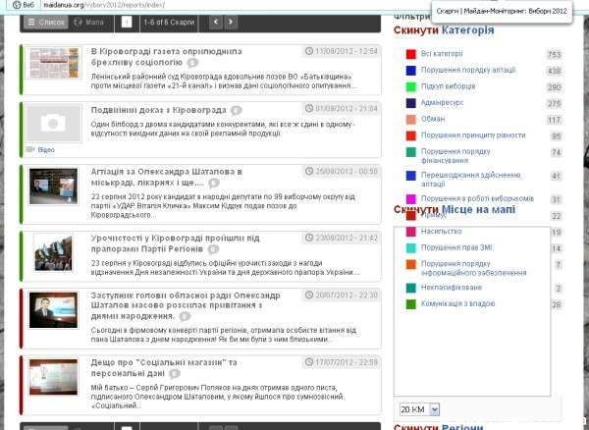Click the camera placeholder image thumbnail
The image size is (589, 430).
tap(53, 124)
